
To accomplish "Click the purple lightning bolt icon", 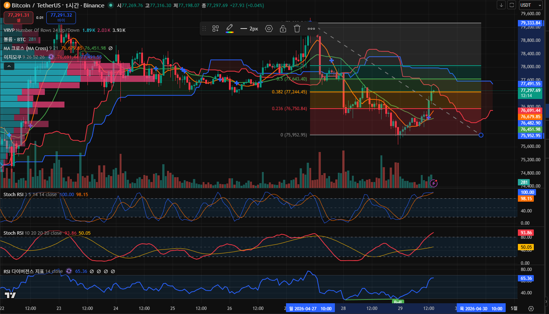I will click(x=434, y=183).
